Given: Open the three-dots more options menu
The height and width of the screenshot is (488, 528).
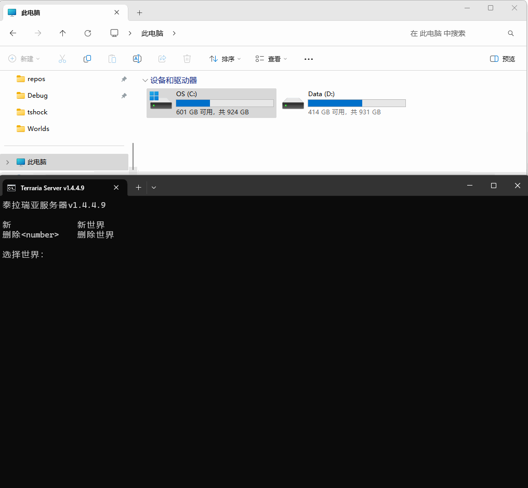Looking at the screenshot, I should (x=309, y=59).
